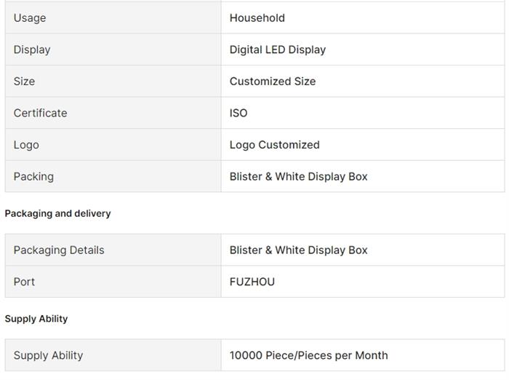This screenshot has width=509, height=380.
Task: Select the "Digital LED Display" value
Action: tap(277, 50)
